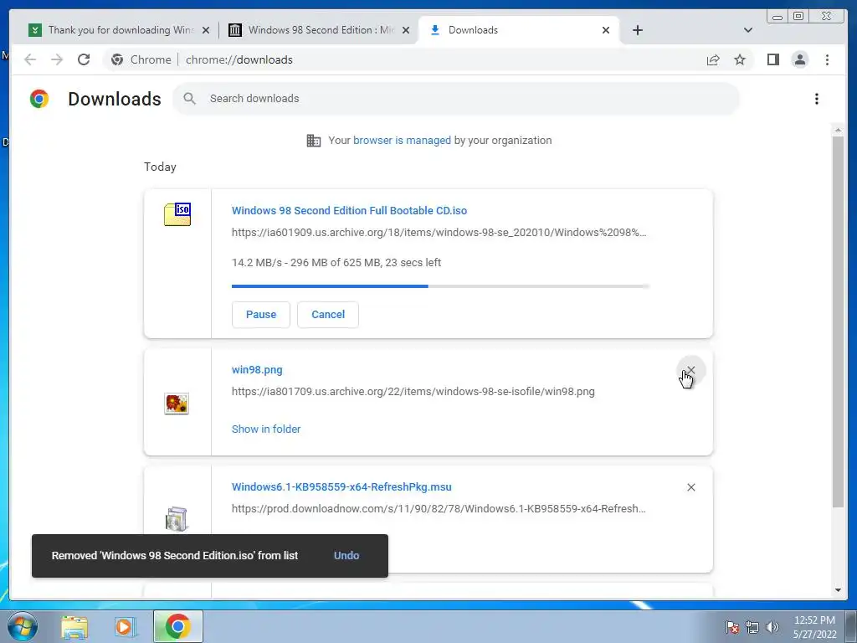Close the Downloads tab
Viewport: 857px width, 643px height.
[x=606, y=30]
